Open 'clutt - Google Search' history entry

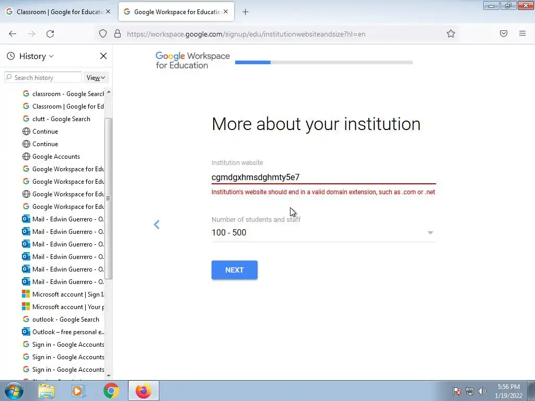[x=56, y=119]
